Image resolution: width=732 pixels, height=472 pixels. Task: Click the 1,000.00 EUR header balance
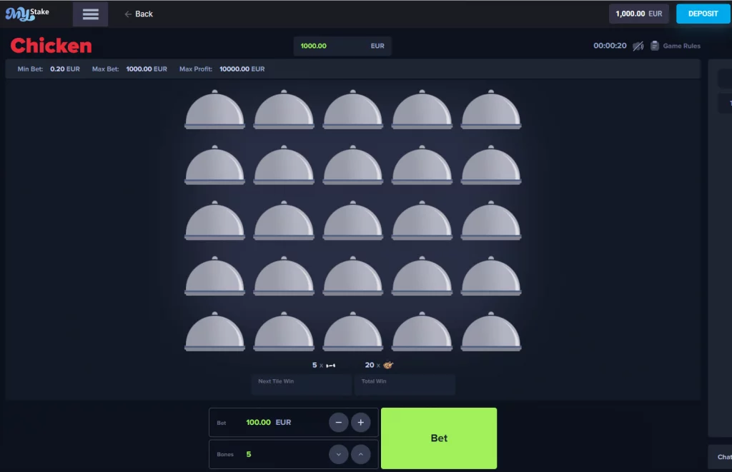(x=638, y=14)
